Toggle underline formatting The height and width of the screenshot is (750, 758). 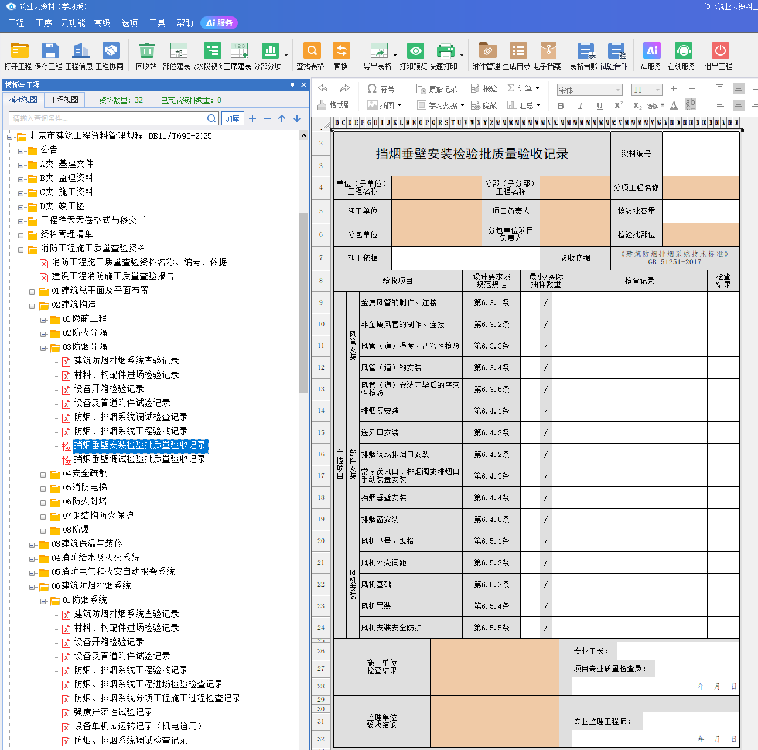(599, 105)
